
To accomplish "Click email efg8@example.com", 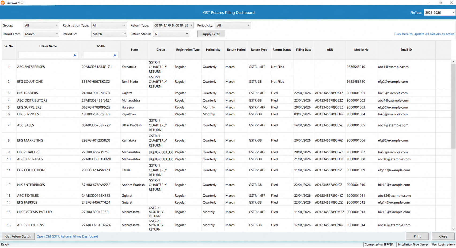I will coord(393,140).
